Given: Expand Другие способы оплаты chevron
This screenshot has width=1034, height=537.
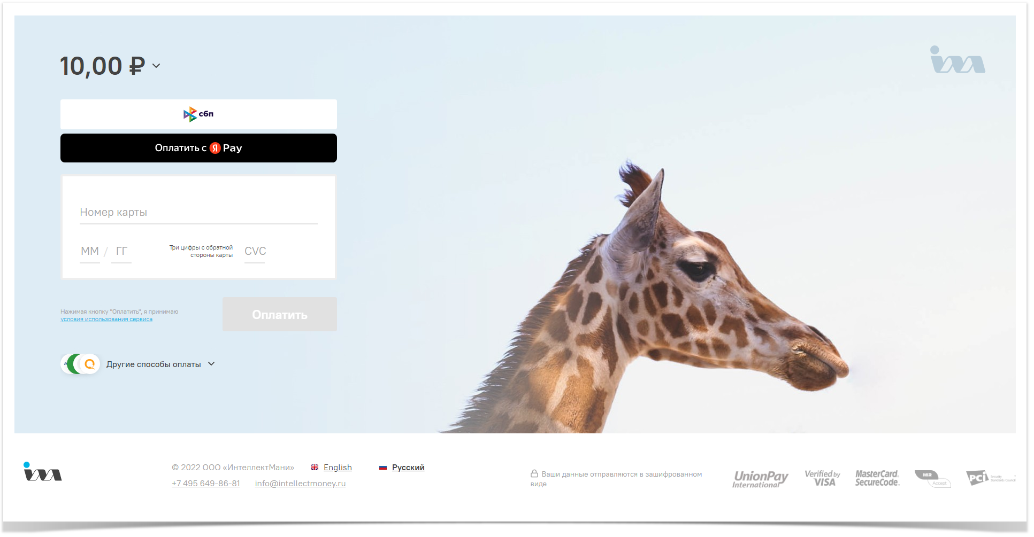Looking at the screenshot, I should click(x=211, y=364).
